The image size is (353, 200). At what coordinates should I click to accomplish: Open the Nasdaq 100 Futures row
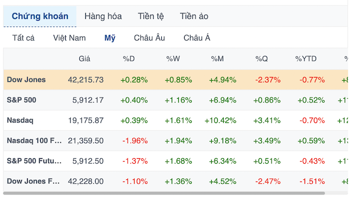click(175, 141)
